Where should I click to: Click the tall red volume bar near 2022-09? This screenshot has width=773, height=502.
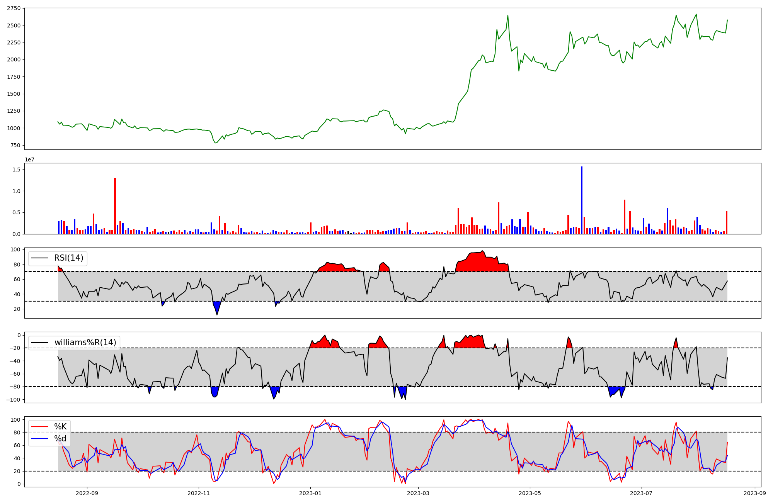[115, 206]
